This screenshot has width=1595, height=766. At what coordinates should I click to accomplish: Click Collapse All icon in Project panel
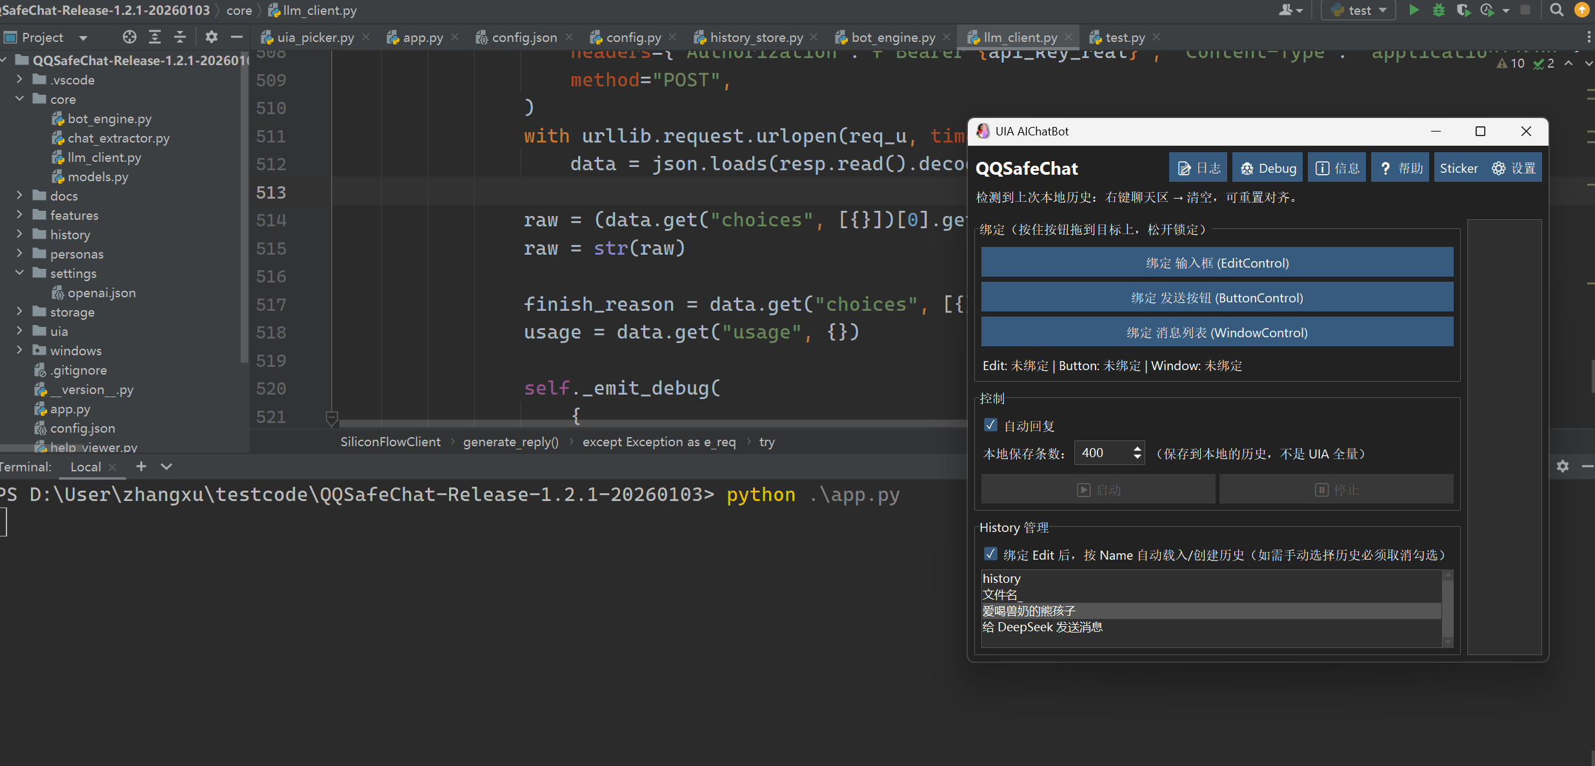180,37
